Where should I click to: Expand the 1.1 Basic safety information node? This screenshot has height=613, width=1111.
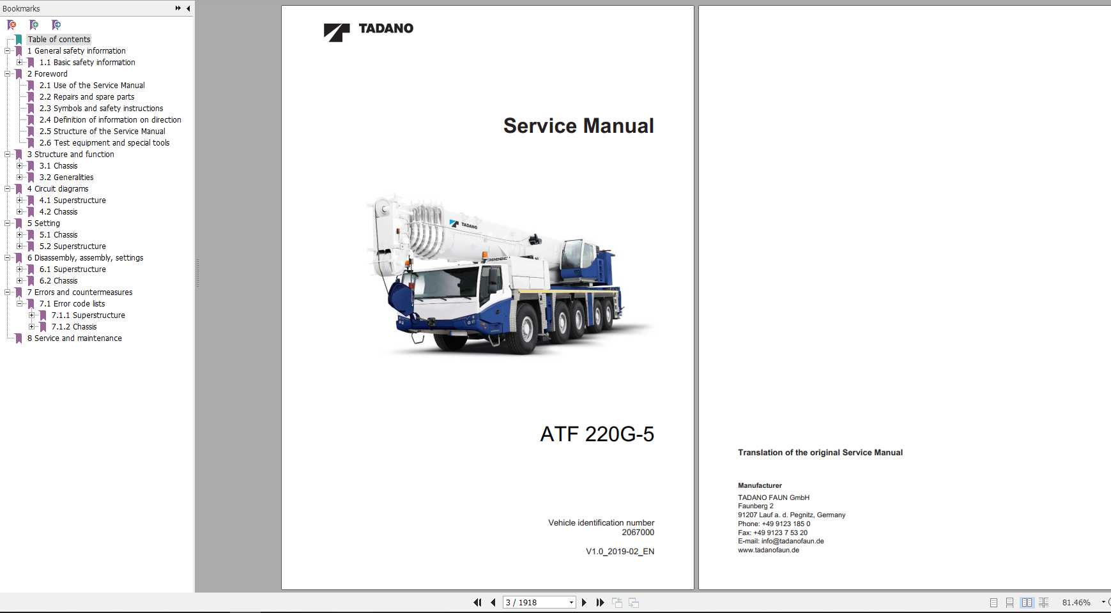pyautogui.click(x=20, y=63)
